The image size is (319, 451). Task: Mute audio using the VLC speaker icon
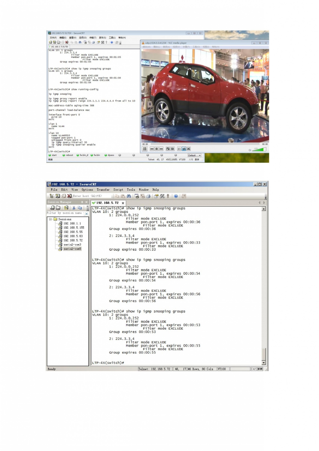pyautogui.click(x=249, y=150)
